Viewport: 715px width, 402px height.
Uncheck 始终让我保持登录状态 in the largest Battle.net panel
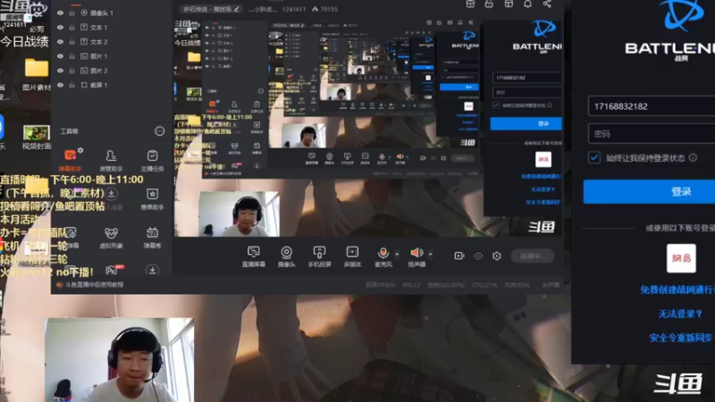point(593,158)
